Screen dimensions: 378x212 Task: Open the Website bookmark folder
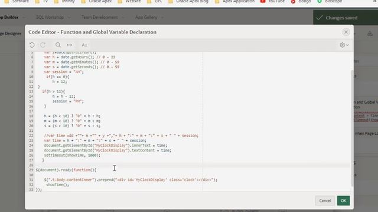tap(129, 1)
